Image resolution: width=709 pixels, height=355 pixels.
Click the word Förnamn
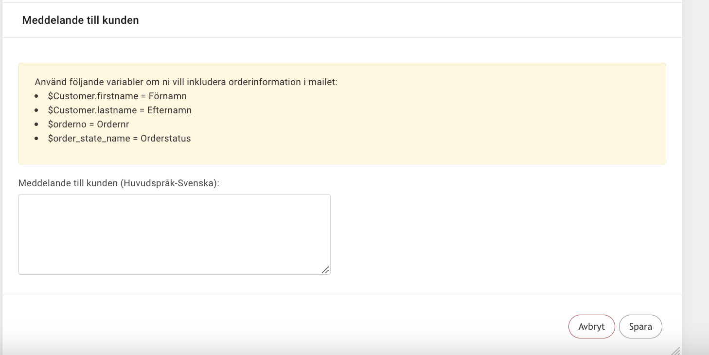168,96
